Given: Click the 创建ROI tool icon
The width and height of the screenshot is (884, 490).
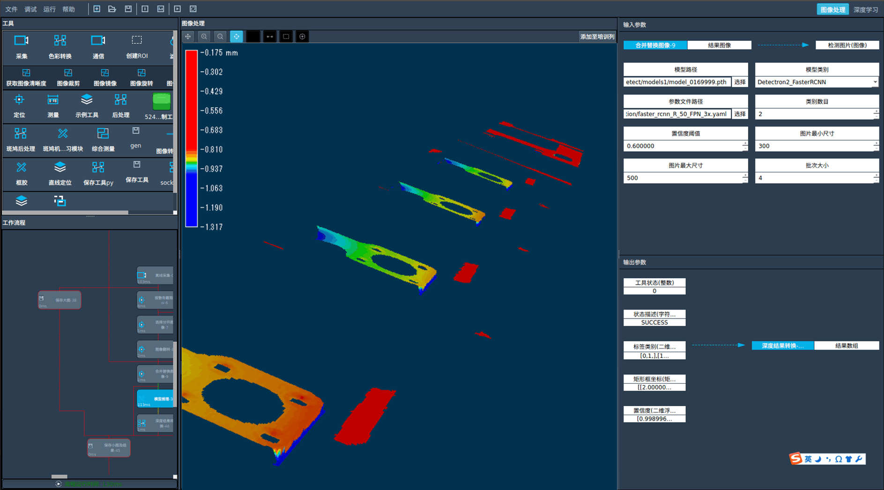Looking at the screenshot, I should [136, 46].
